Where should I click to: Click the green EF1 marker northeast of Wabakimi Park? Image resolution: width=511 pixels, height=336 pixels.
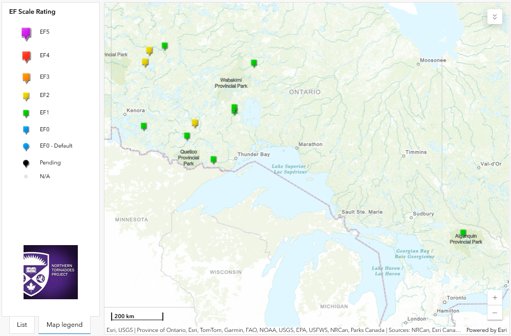[254, 63]
